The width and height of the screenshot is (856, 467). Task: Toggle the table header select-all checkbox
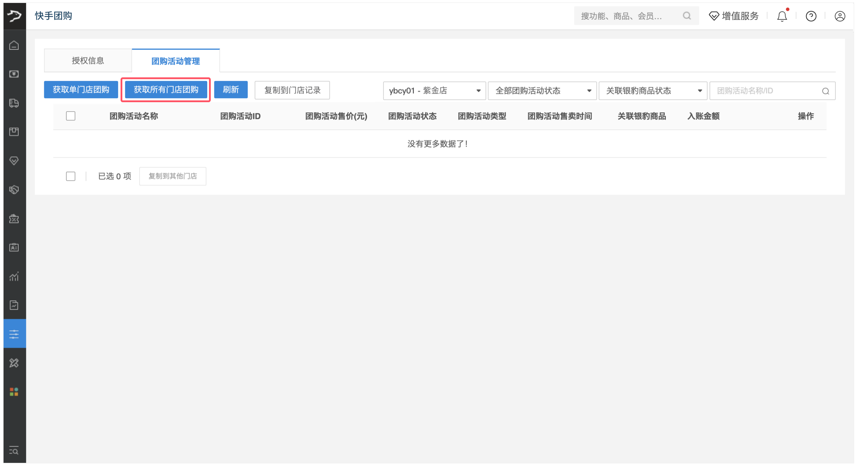tap(70, 116)
